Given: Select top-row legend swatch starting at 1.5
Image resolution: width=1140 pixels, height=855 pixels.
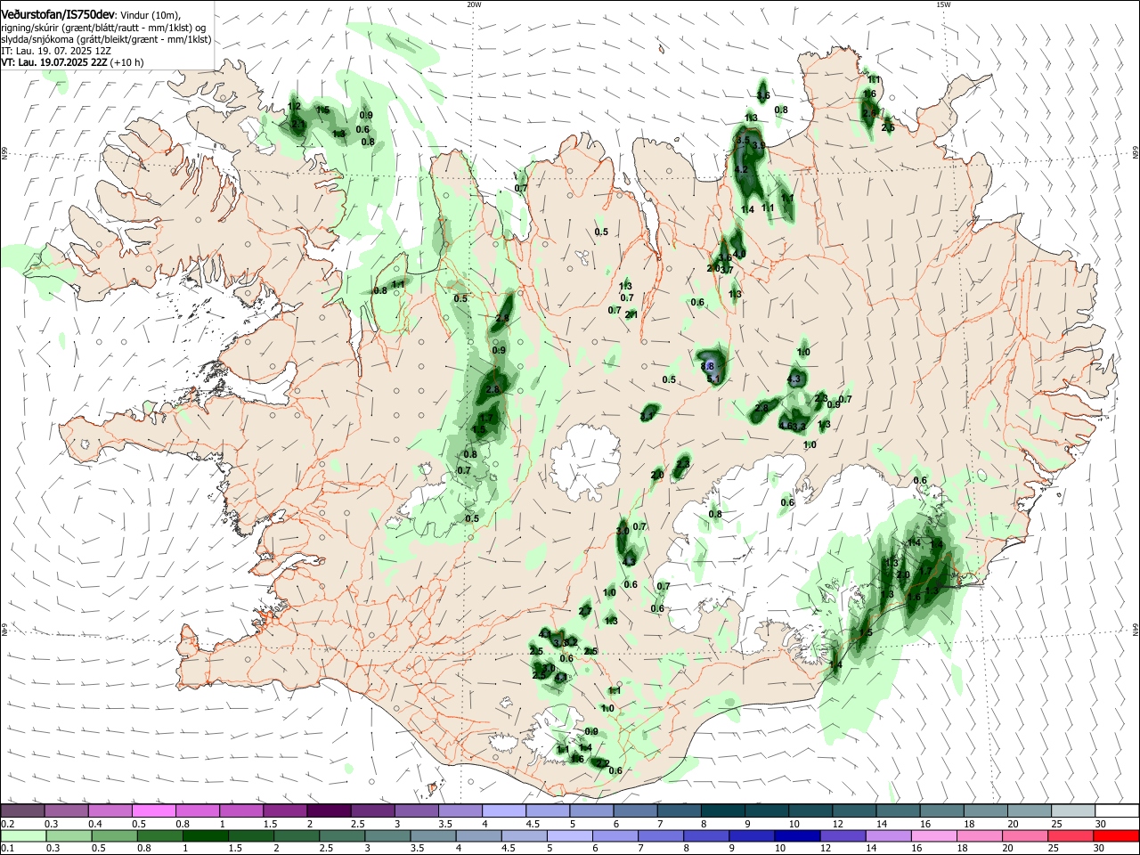Looking at the screenshot, I should [284, 810].
